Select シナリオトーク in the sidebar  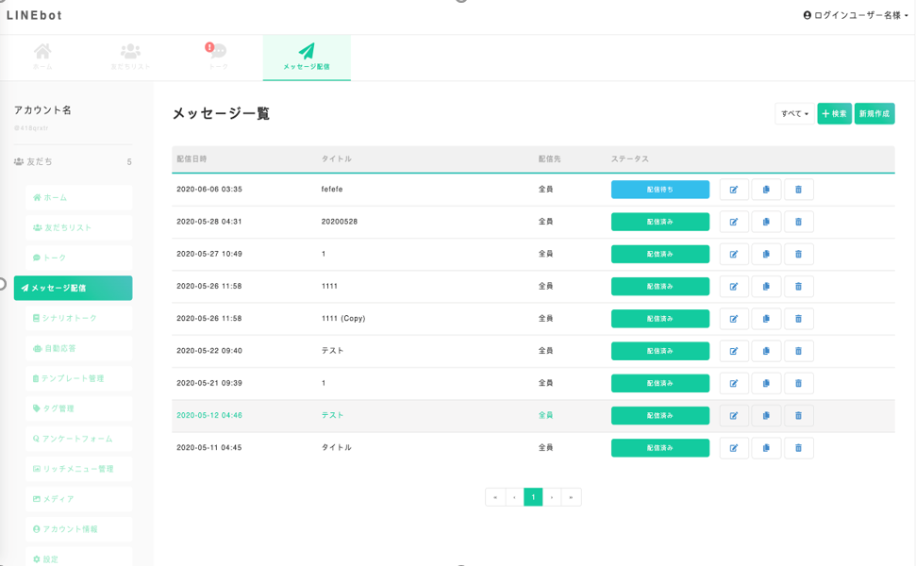pos(78,318)
